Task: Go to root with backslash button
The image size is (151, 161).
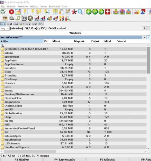Action: click(145, 28)
